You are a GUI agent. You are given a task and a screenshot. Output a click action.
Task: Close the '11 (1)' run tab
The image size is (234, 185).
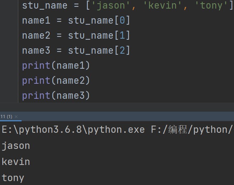[16, 117]
